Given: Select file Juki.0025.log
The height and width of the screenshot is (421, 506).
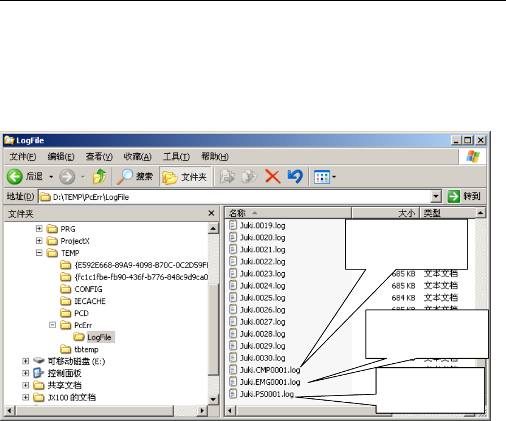Looking at the screenshot, I should (x=257, y=298).
